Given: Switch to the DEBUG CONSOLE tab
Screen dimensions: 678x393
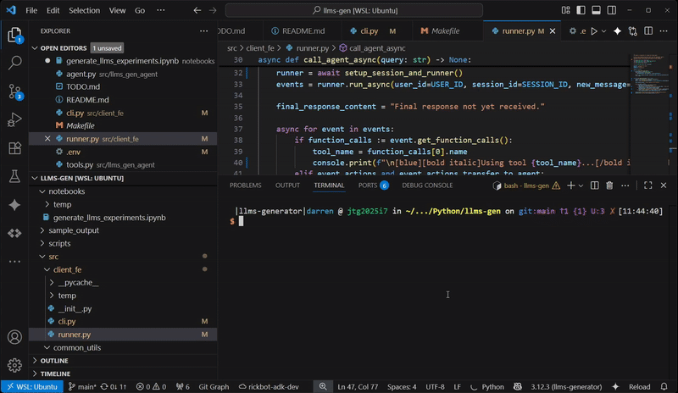Looking at the screenshot, I should point(427,185).
